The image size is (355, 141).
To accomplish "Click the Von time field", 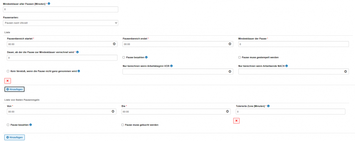I will pos(61,112).
